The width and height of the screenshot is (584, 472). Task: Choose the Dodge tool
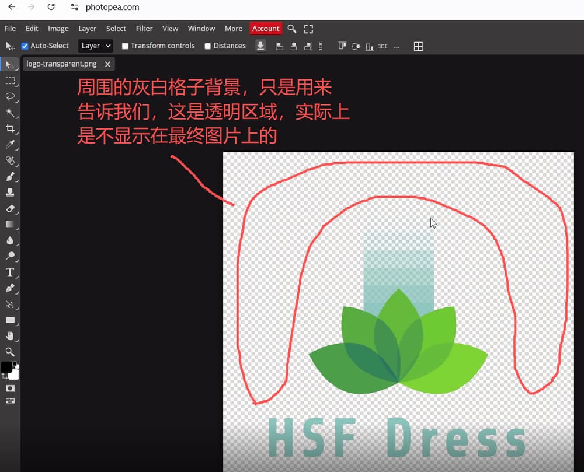[10, 256]
